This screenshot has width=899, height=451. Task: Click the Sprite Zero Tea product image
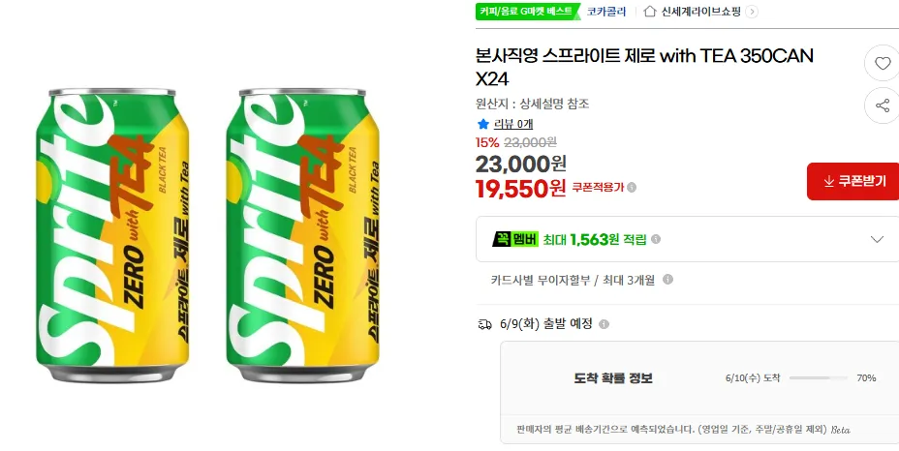(207, 235)
